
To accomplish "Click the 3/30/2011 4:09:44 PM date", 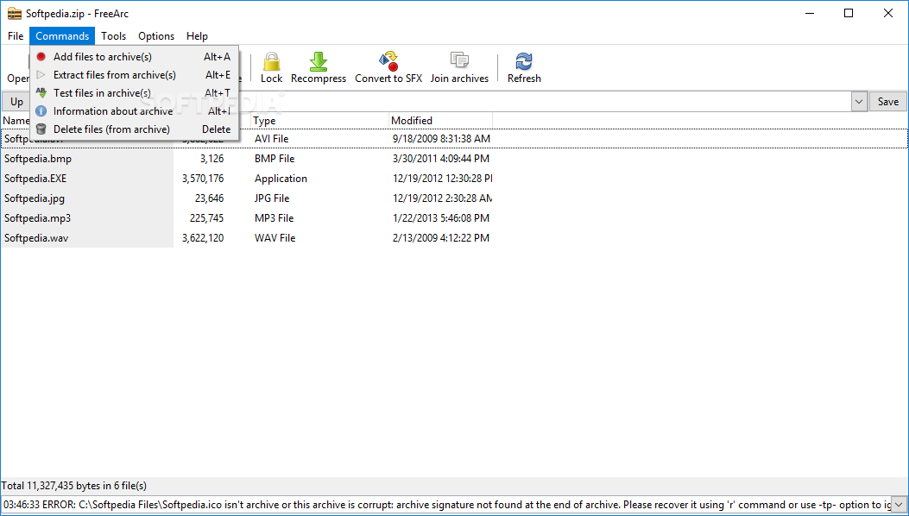I will click(440, 158).
